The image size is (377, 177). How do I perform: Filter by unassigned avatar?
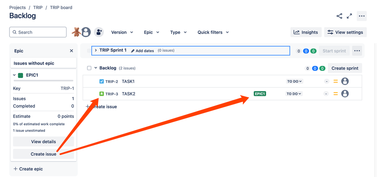click(86, 32)
